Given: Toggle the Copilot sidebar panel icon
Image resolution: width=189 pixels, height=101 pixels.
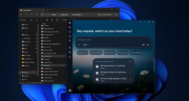Looking at the screenshot, I should click(70, 27).
